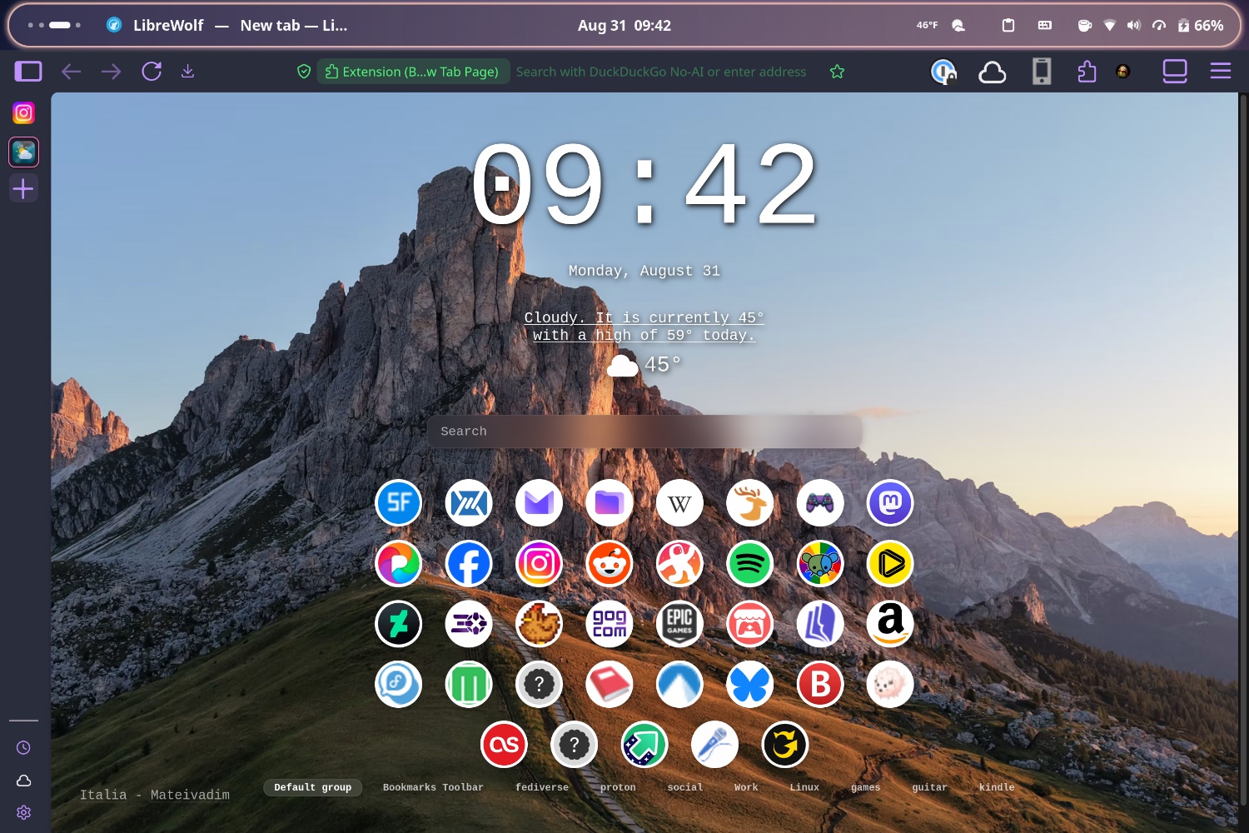This screenshot has width=1249, height=833.
Task: Open the purple Proton Drive folder shortcut
Action: pyautogui.click(x=610, y=503)
